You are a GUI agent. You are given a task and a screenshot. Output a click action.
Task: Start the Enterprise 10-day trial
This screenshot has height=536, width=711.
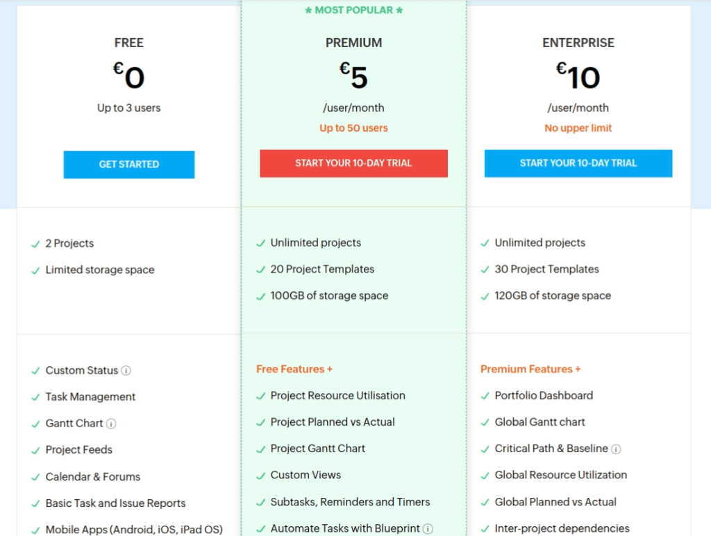click(578, 163)
